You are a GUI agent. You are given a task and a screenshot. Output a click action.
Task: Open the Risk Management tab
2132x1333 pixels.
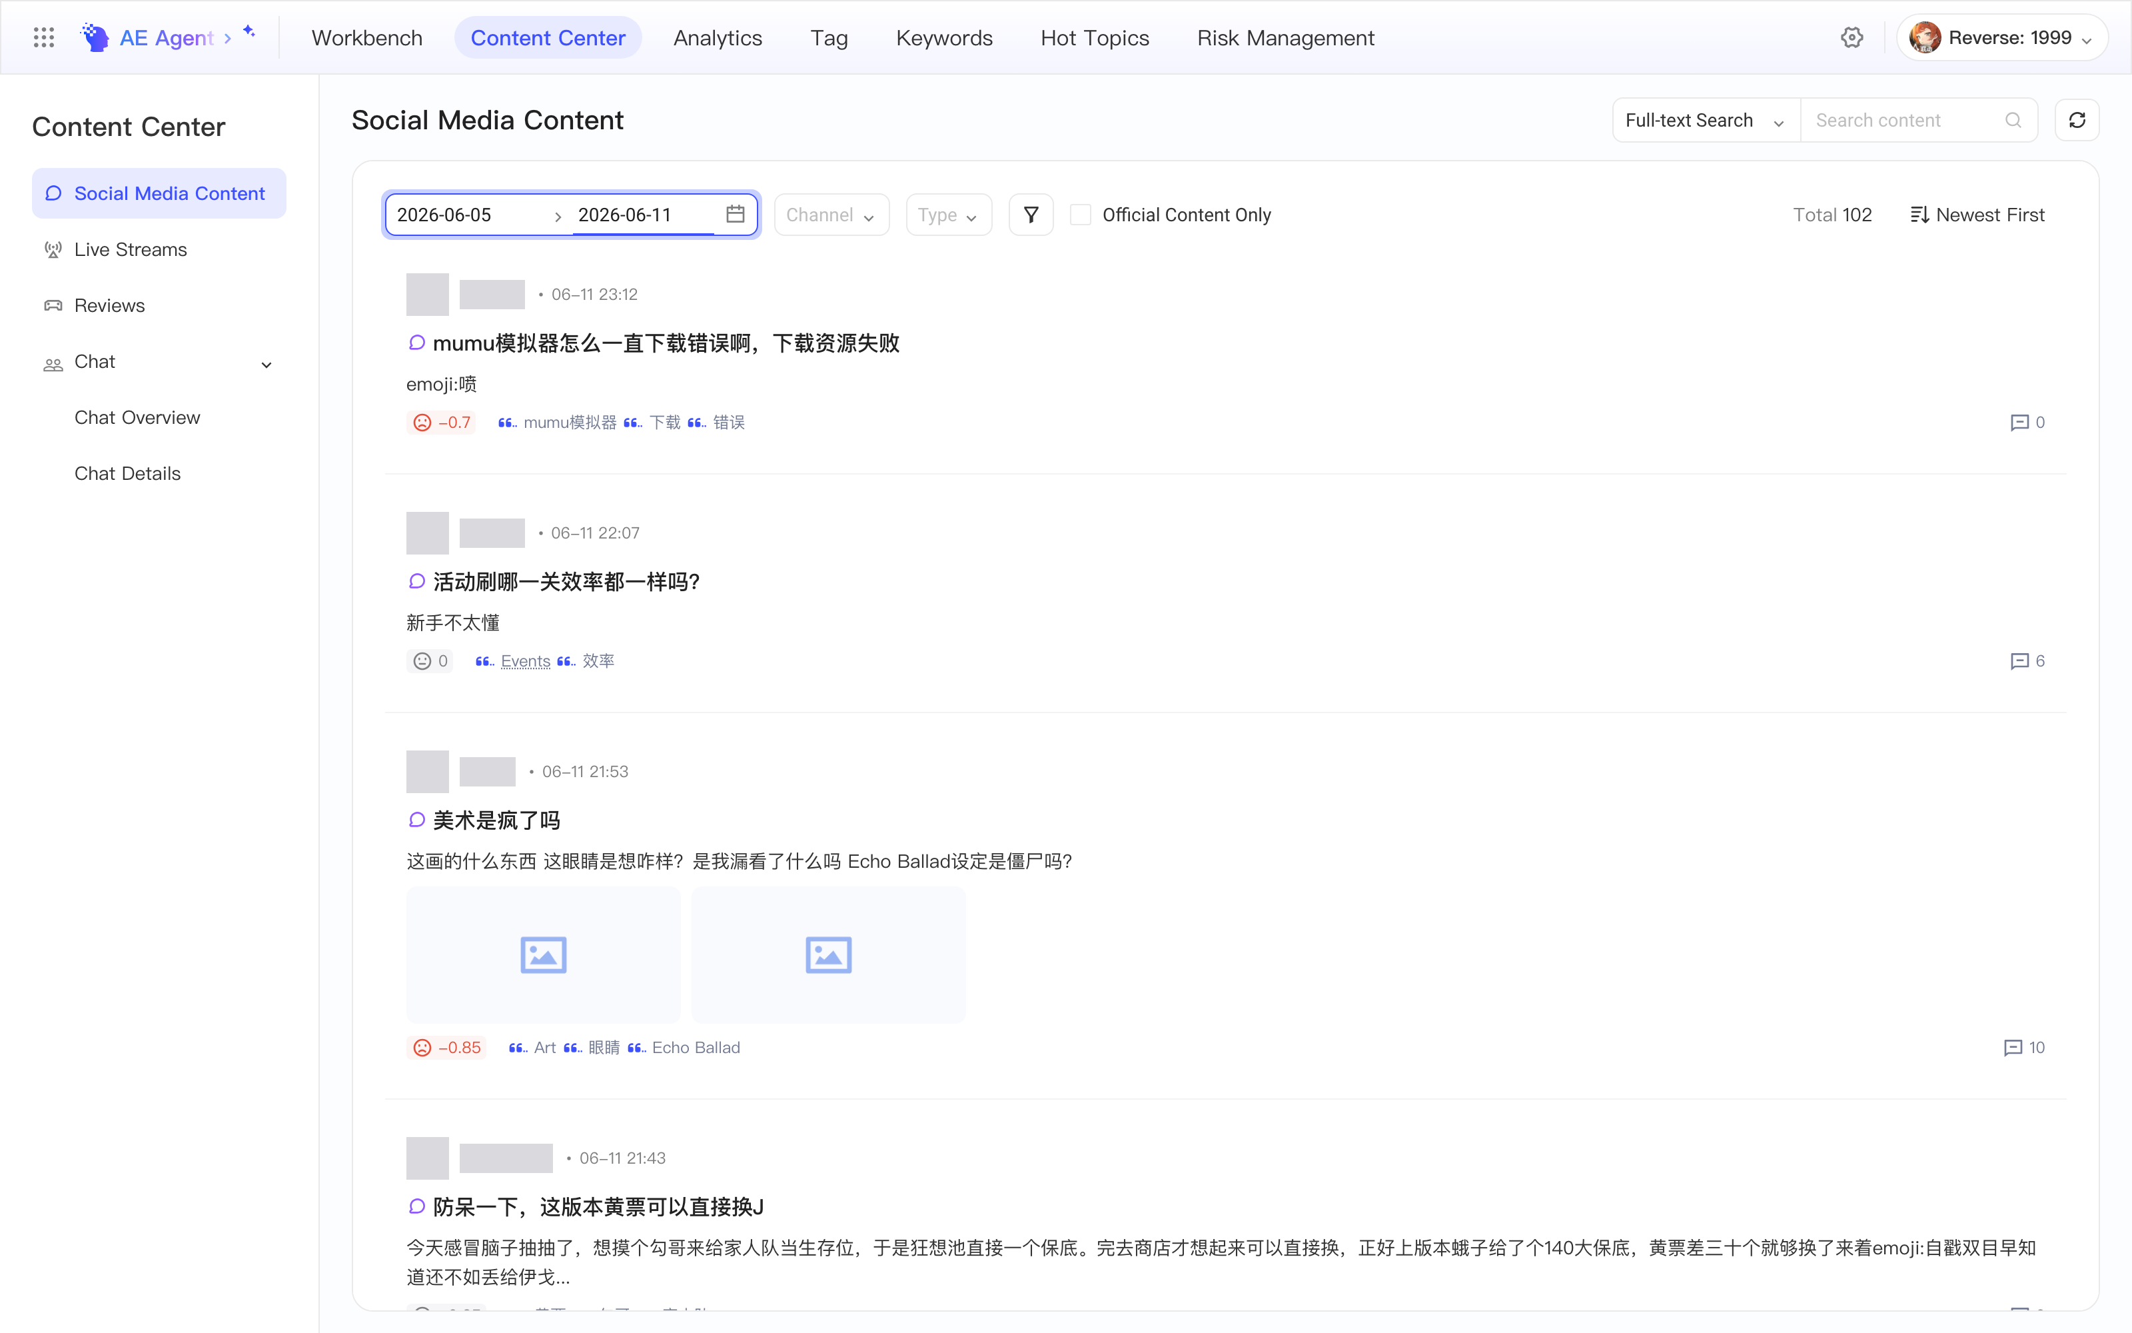coord(1285,38)
